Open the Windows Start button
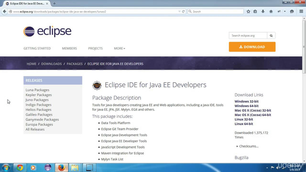This screenshot has width=306, height=172. (5, 168)
